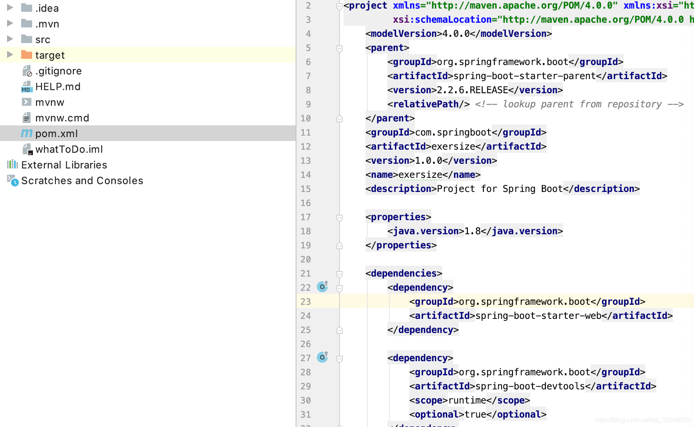Image resolution: width=694 pixels, height=427 pixels.
Task: Click exersize inside the name tag
Action: point(420,175)
